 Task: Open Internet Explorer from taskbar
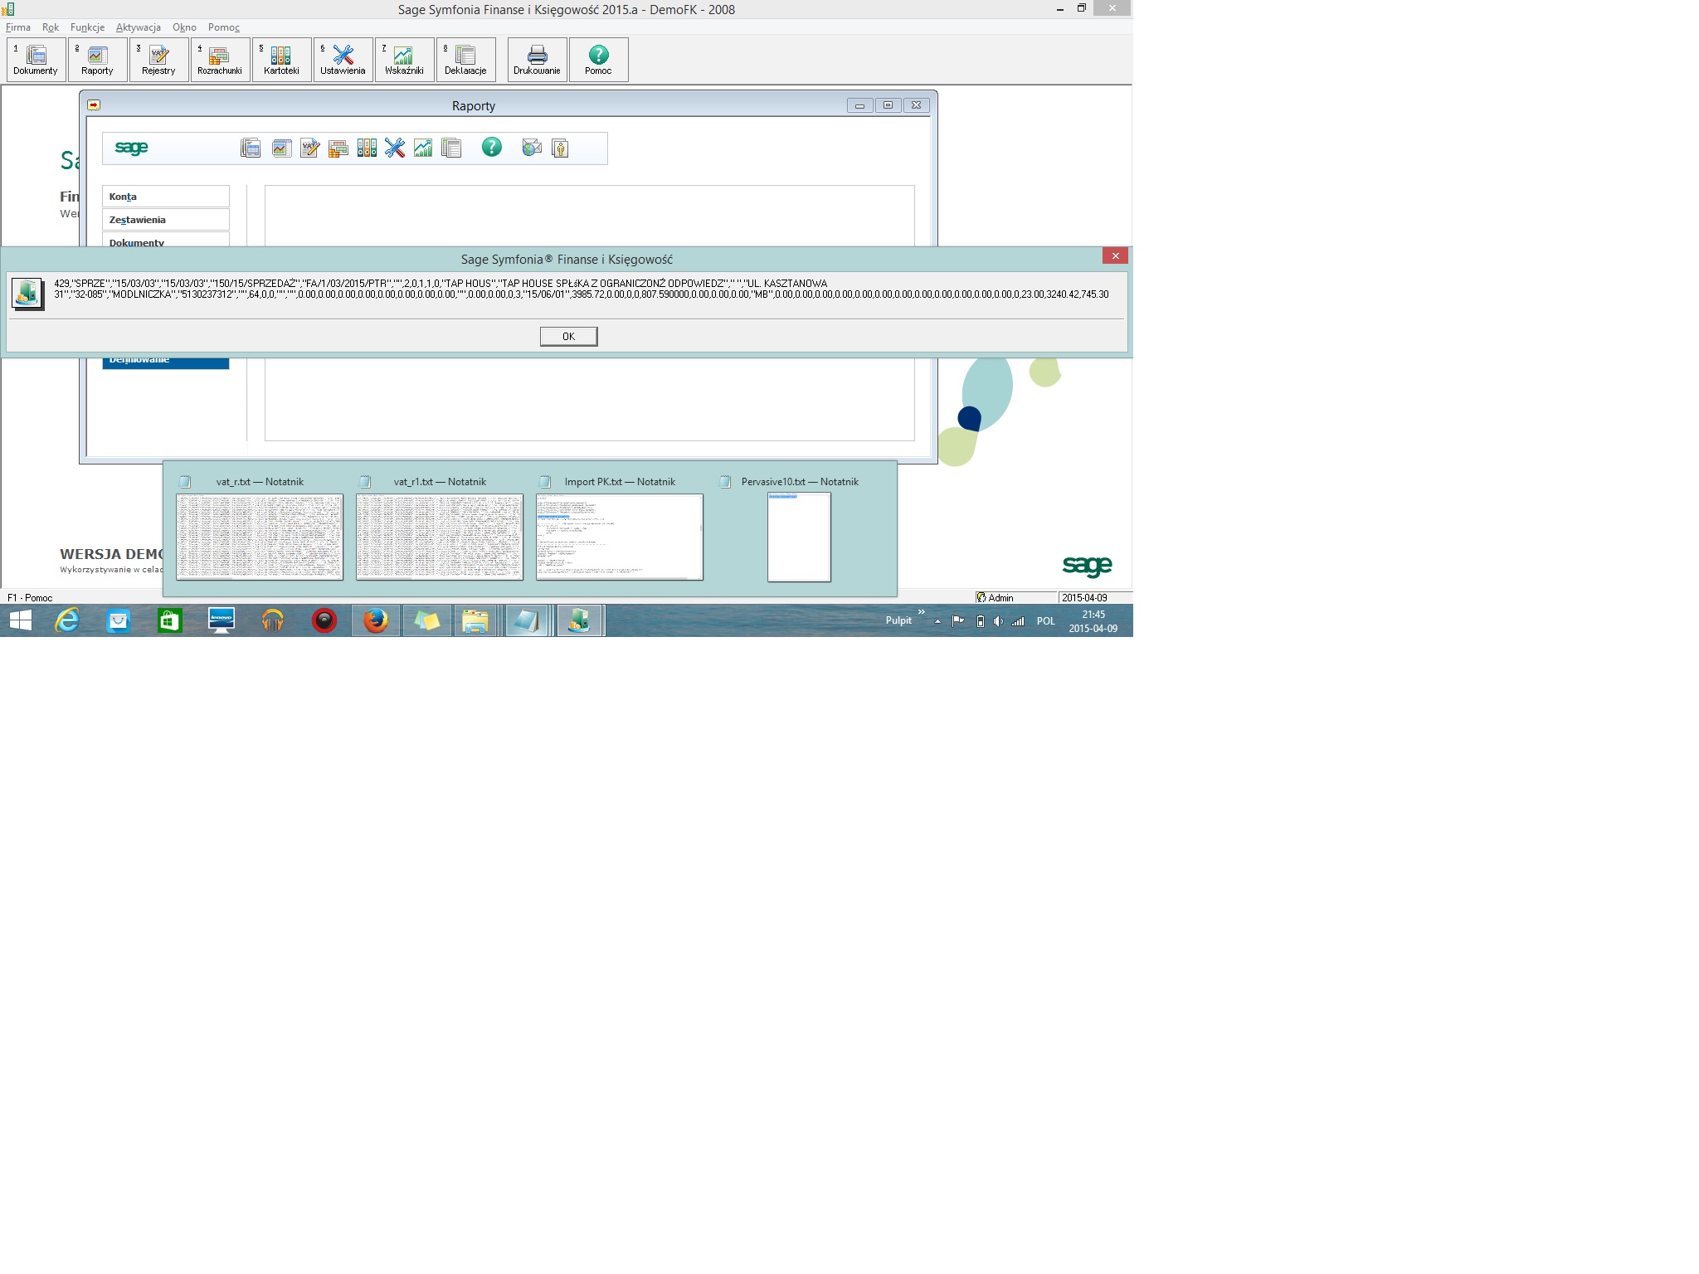(x=67, y=620)
